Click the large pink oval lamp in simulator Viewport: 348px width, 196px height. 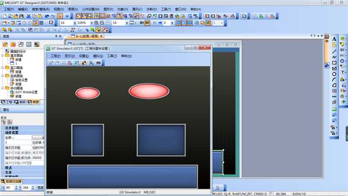click(149, 91)
